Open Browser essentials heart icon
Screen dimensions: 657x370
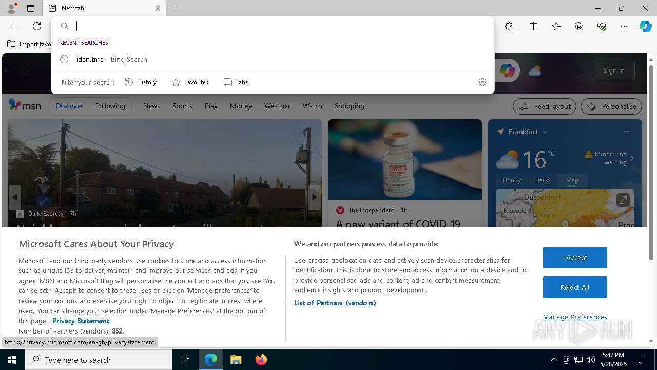click(x=602, y=26)
